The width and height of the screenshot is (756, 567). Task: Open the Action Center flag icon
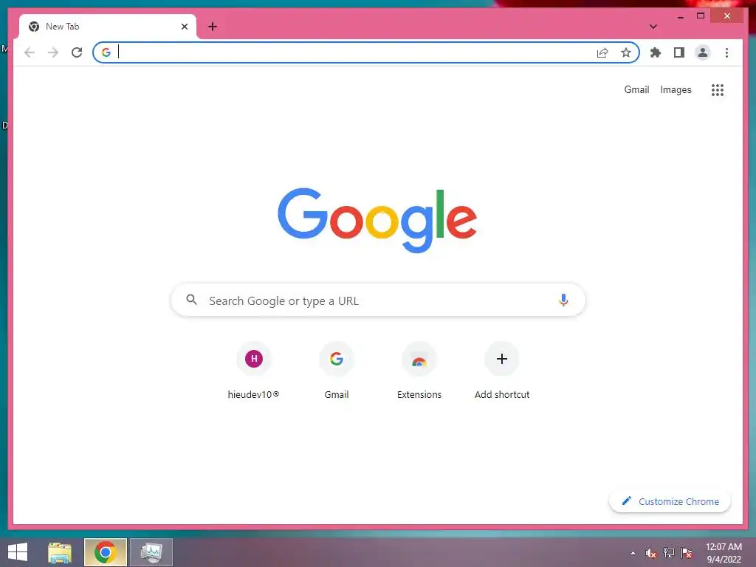coord(687,553)
